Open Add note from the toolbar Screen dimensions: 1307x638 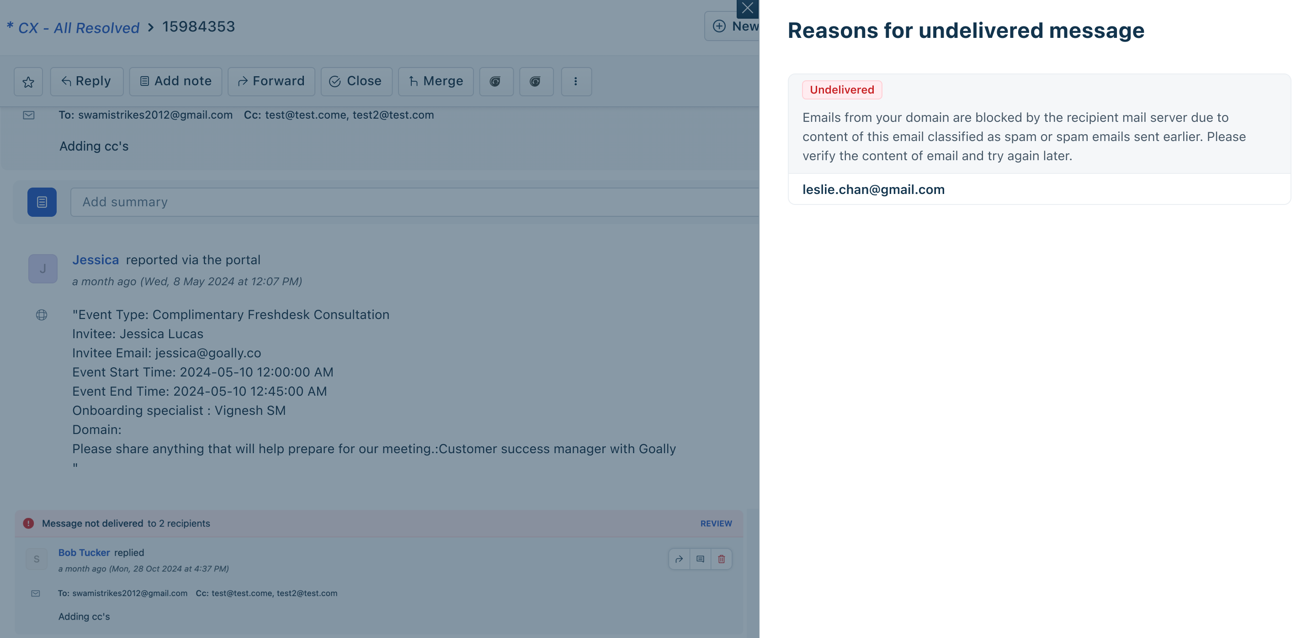[x=175, y=82]
